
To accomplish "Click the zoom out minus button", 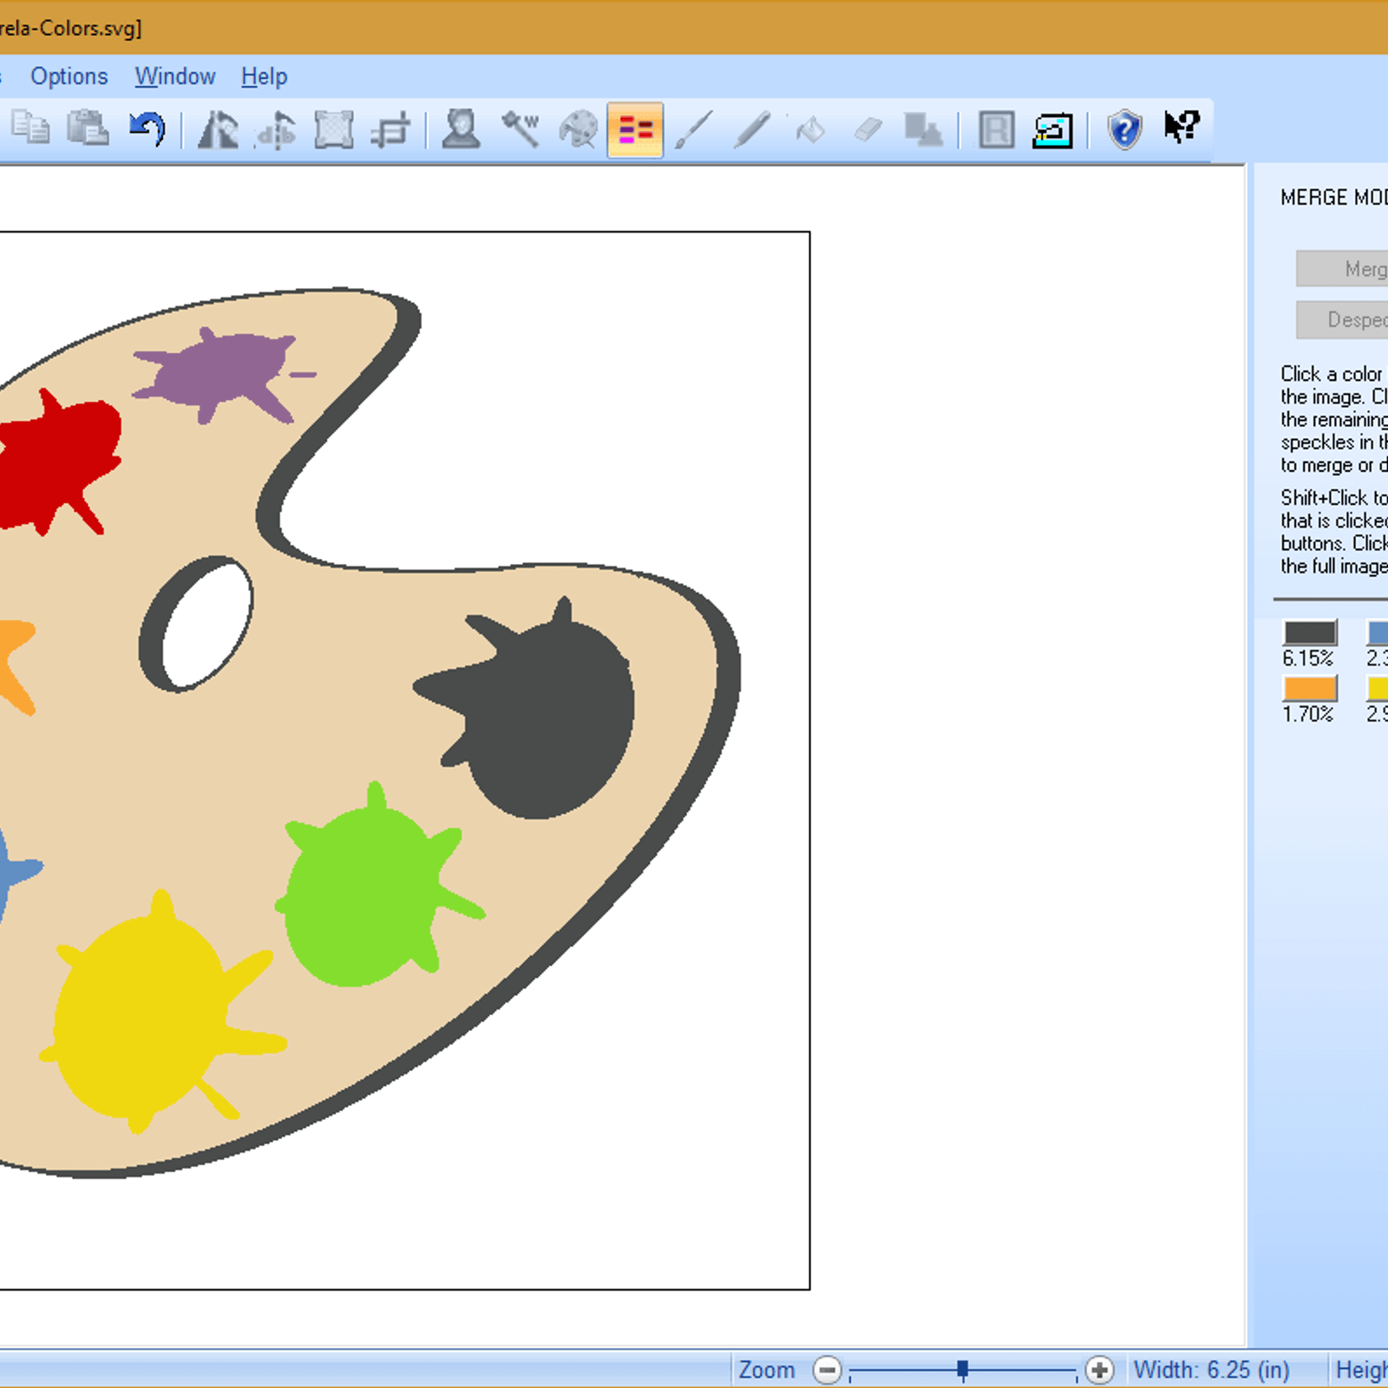I will pos(827,1370).
